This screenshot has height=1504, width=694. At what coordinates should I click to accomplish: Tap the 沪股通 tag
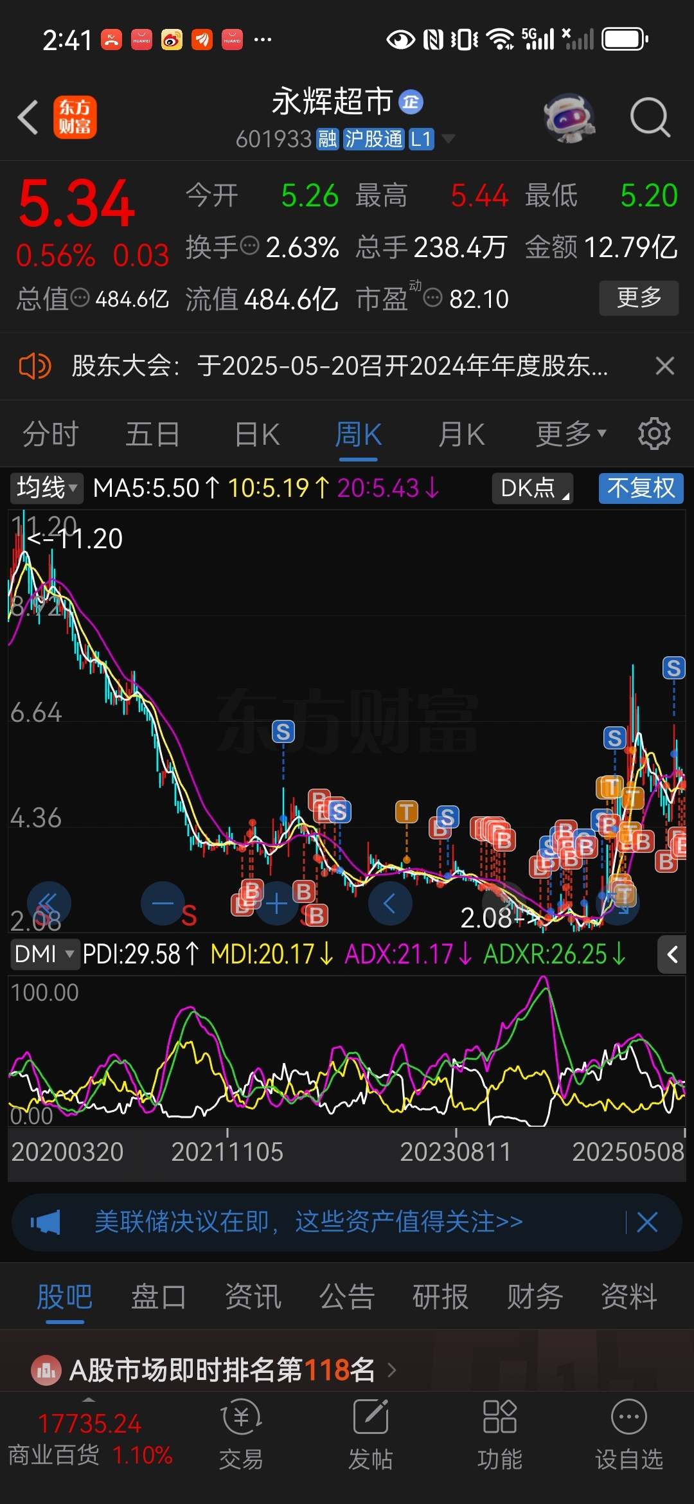pos(373,139)
